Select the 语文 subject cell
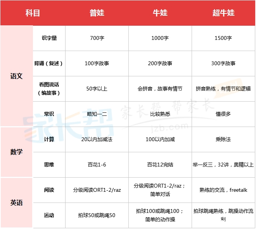This screenshot has height=229, width=256. coord(16,76)
